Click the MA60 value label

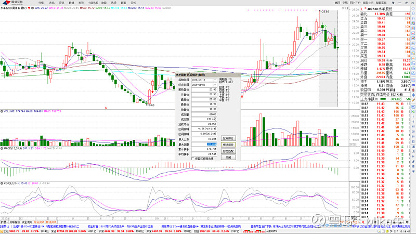pyautogui.click(x=87, y=8)
